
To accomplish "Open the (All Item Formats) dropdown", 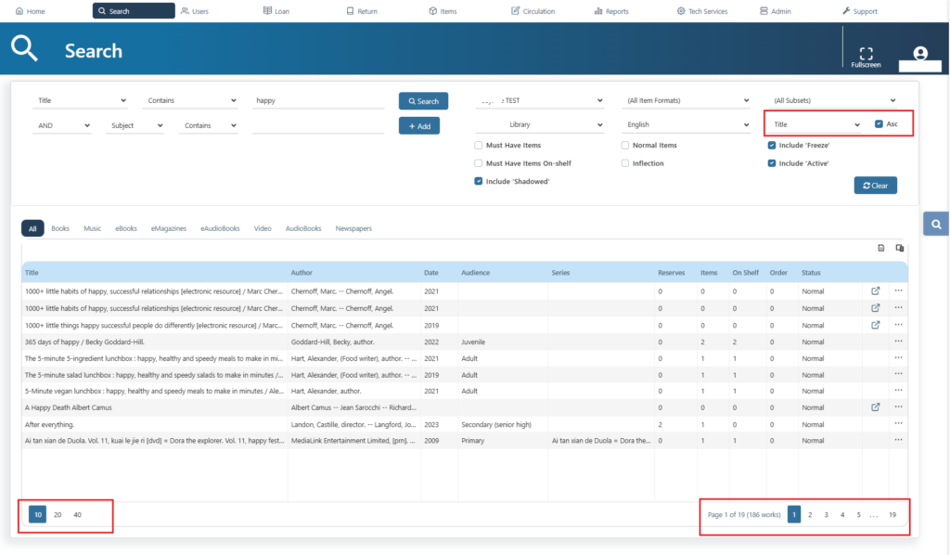I will coord(687,100).
